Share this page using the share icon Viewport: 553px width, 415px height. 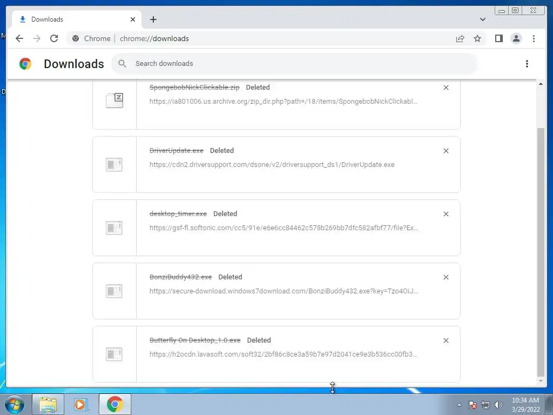click(460, 38)
